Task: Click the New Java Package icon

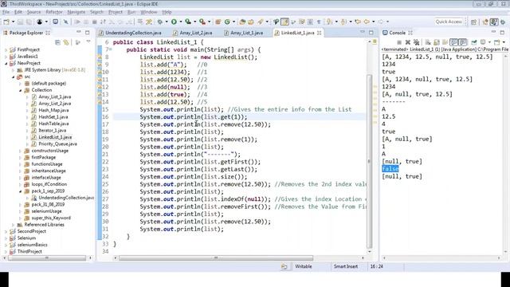Action: pos(218,22)
